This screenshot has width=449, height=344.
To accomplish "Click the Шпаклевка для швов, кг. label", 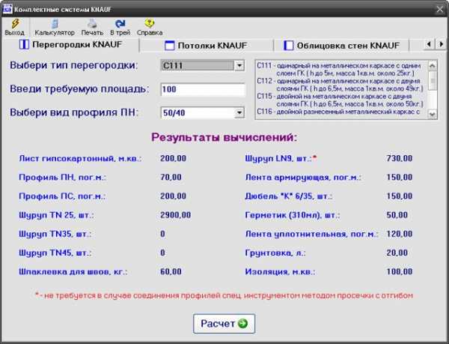I will [73, 272].
